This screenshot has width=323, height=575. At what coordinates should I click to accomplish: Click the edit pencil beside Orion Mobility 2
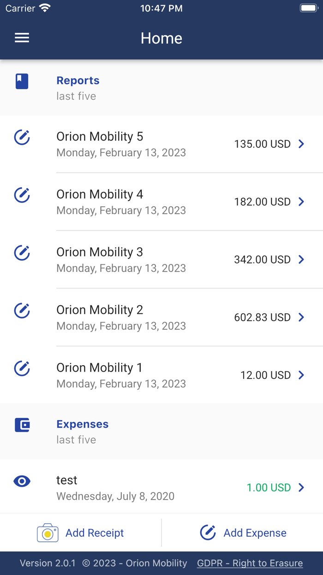[22, 311]
